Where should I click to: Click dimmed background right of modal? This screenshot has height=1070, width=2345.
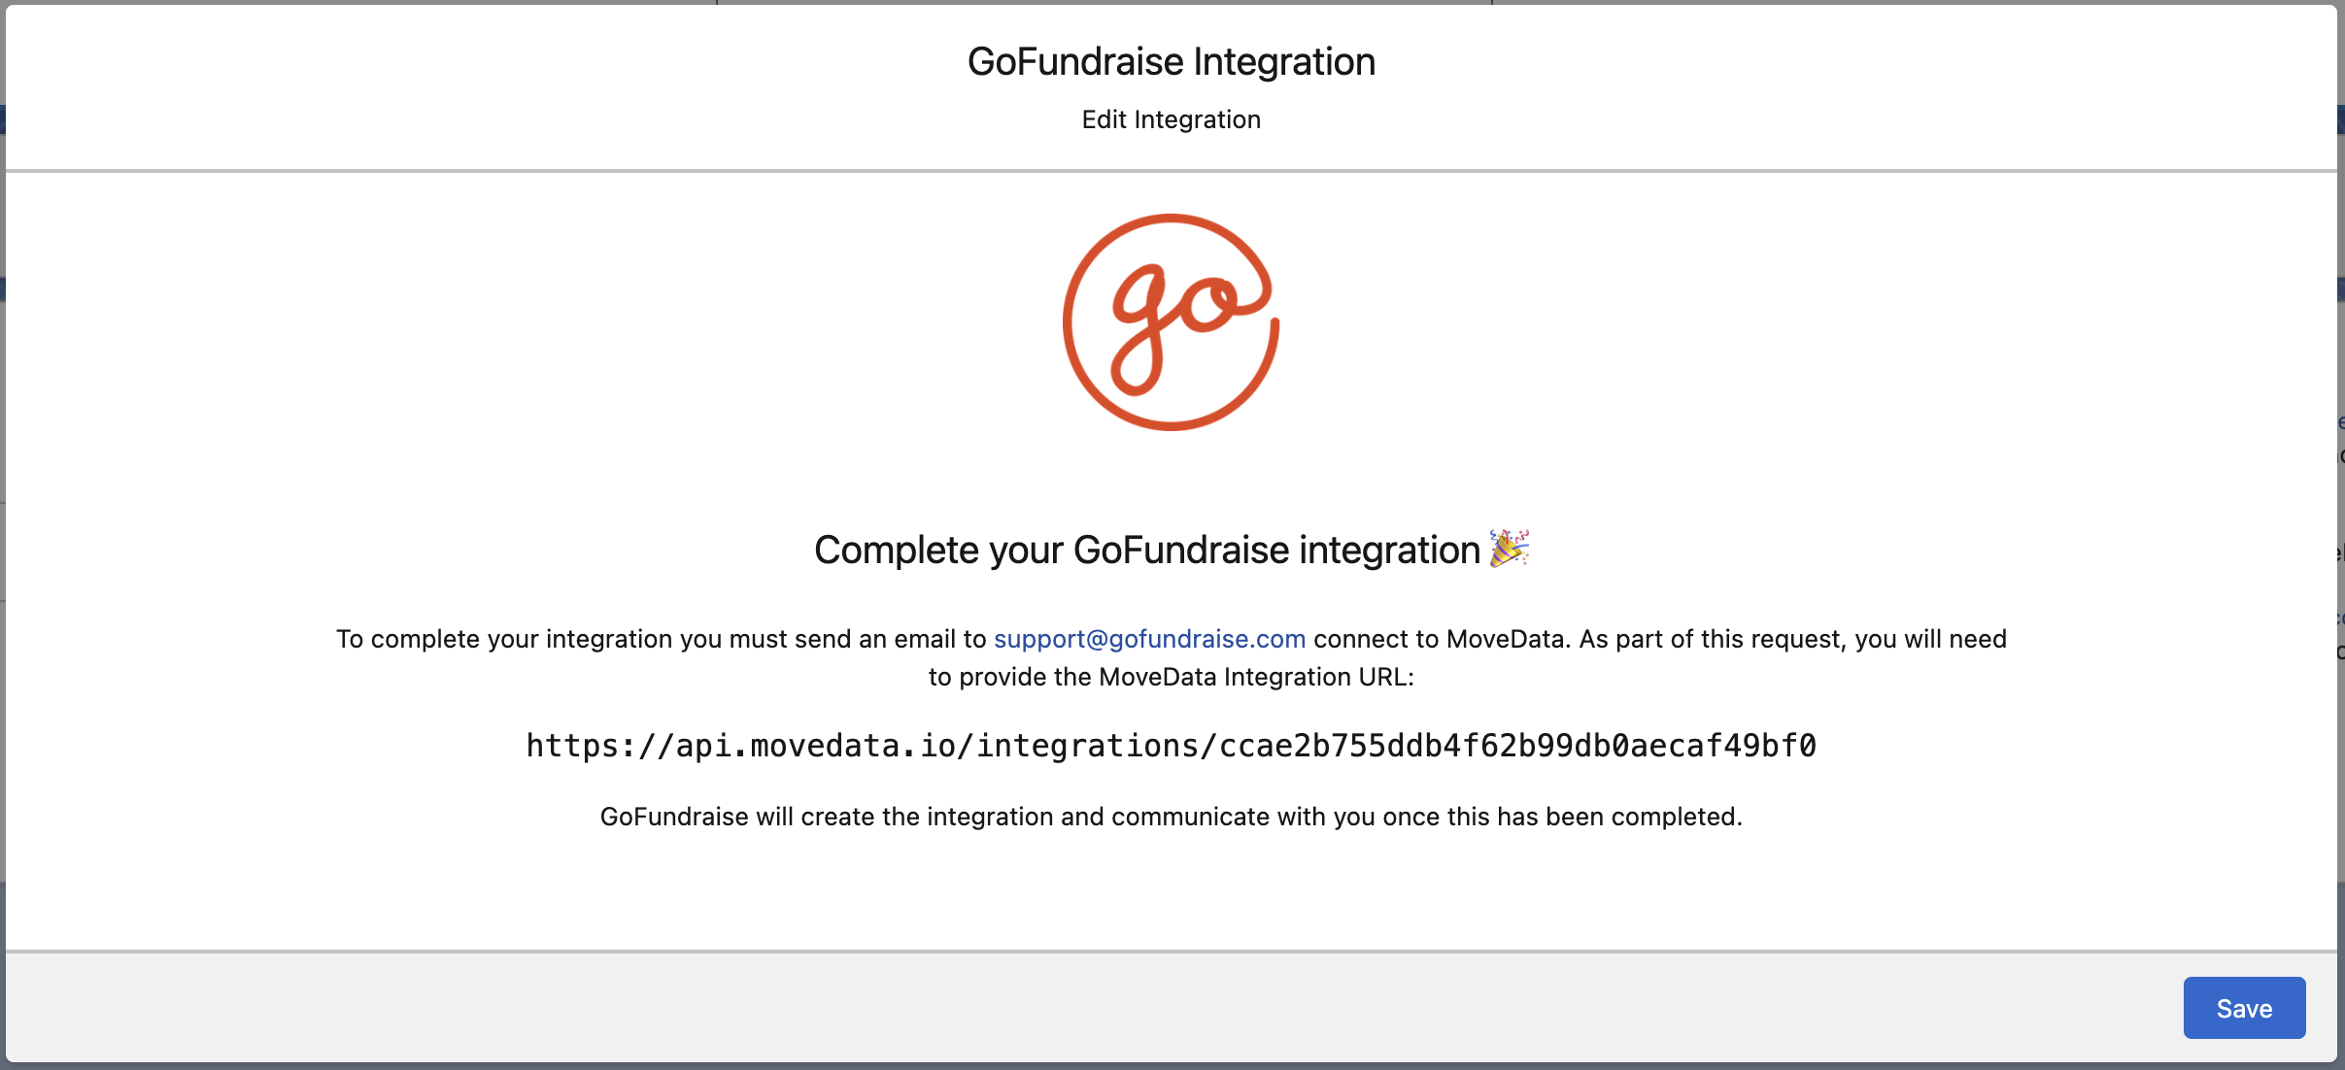(x=2341, y=777)
